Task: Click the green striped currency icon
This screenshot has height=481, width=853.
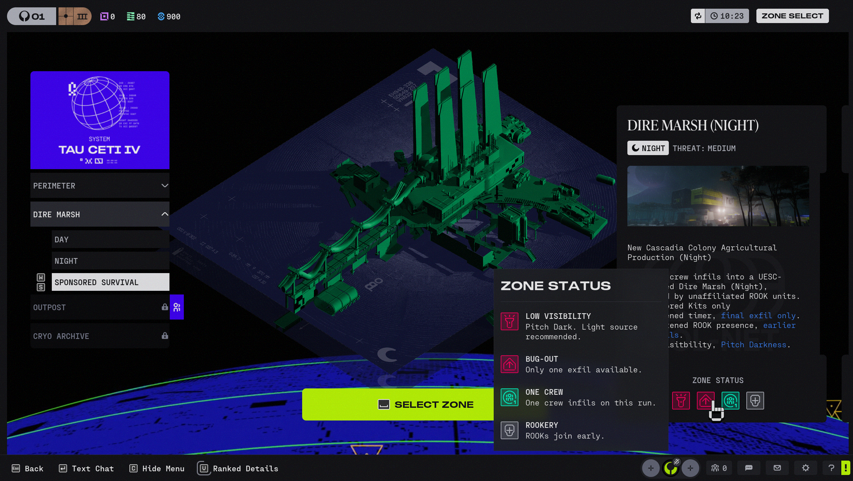Action: click(x=131, y=16)
